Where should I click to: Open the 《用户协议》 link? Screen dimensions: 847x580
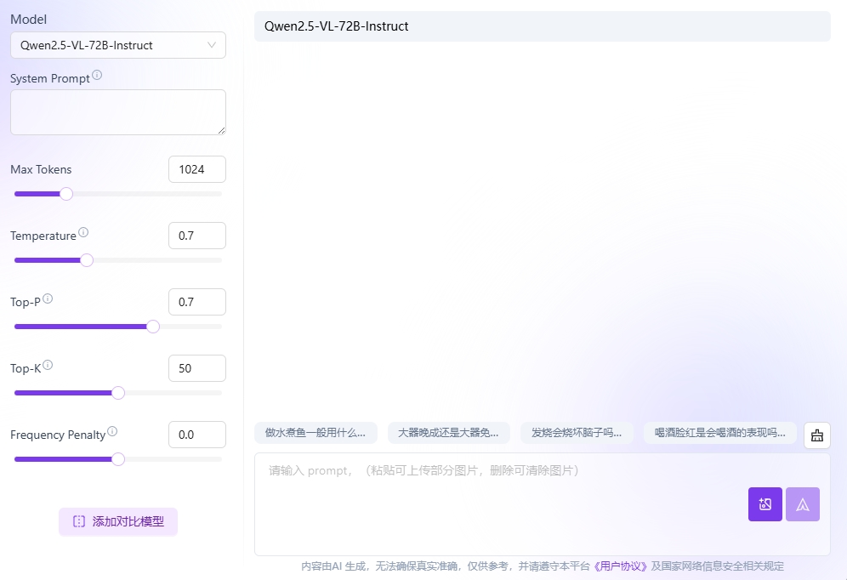(x=620, y=566)
